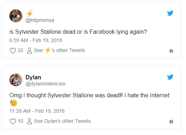Open Dylan's profile picture
The image size is (186, 135).
(x=16, y=80)
